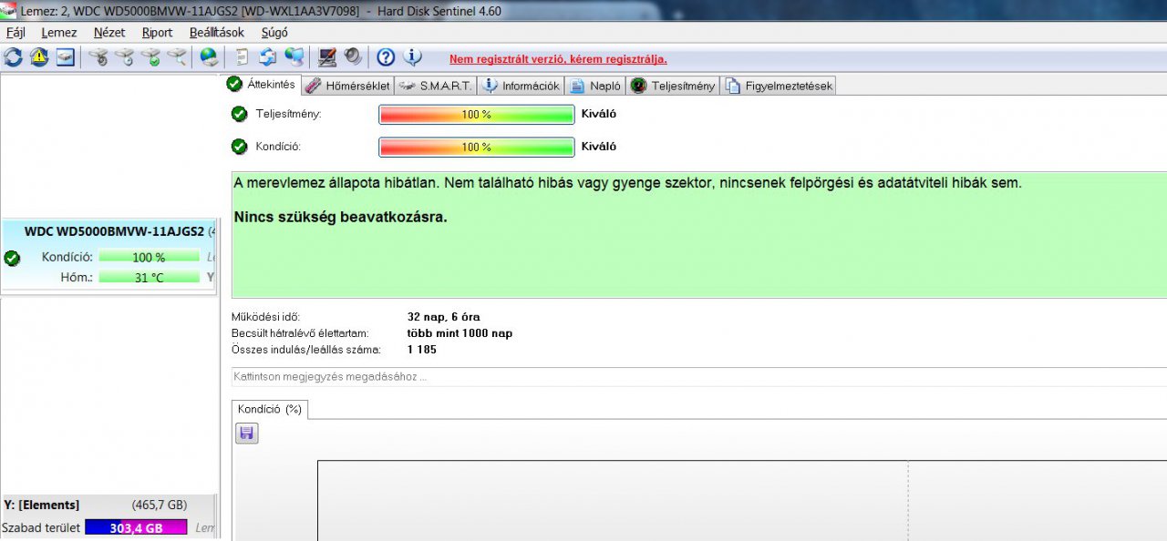Open the Lemez menu
Screen dimensions: 1167x541
[x=59, y=33]
